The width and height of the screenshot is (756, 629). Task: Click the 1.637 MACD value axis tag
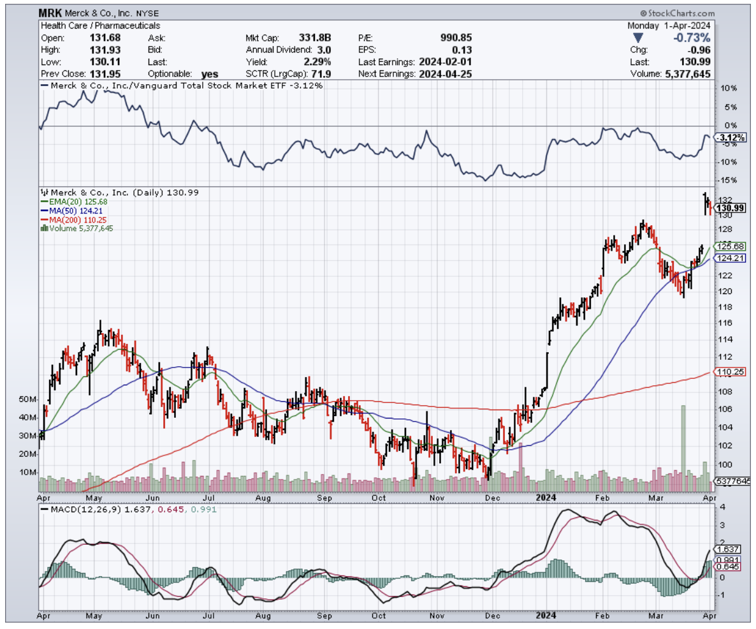pyautogui.click(x=727, y=549)
